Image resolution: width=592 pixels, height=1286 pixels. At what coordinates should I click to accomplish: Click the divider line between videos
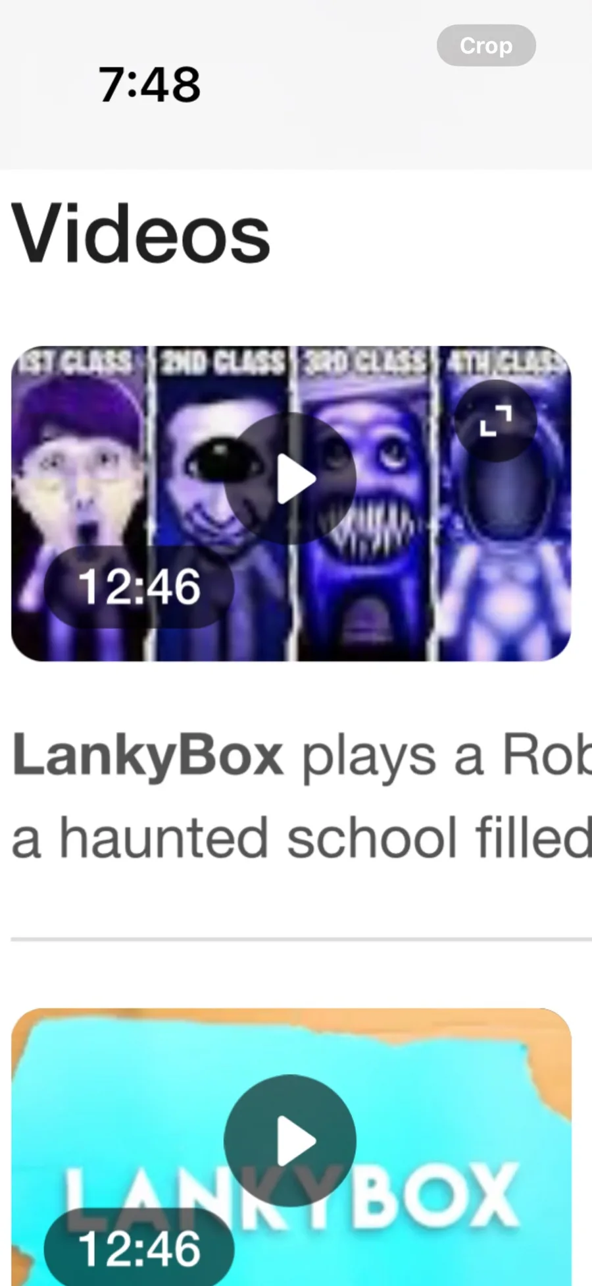coord(301,939)
